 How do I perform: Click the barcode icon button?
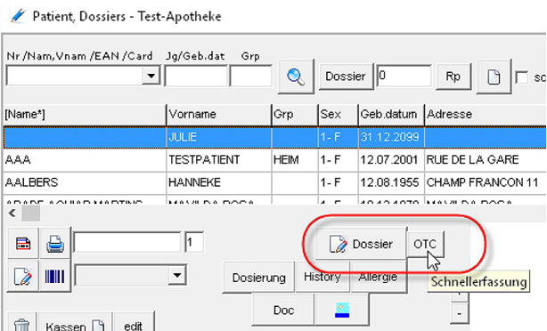tap(54, 277)
